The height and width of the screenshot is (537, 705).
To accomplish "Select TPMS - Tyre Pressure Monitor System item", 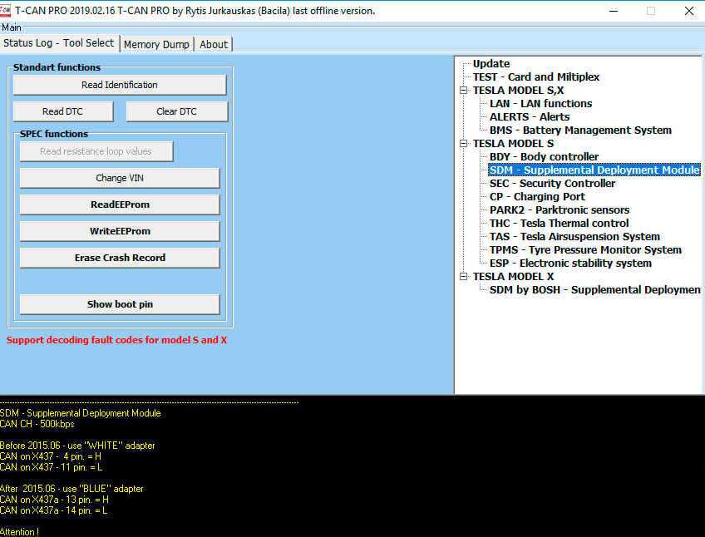I will 585,250.
